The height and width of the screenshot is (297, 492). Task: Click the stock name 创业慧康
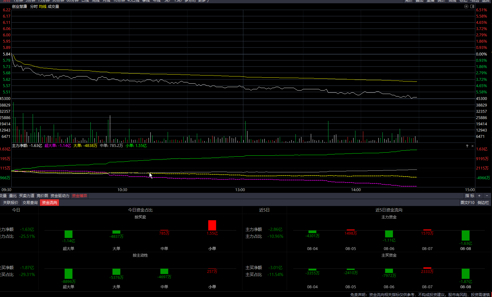click(19, 7)
